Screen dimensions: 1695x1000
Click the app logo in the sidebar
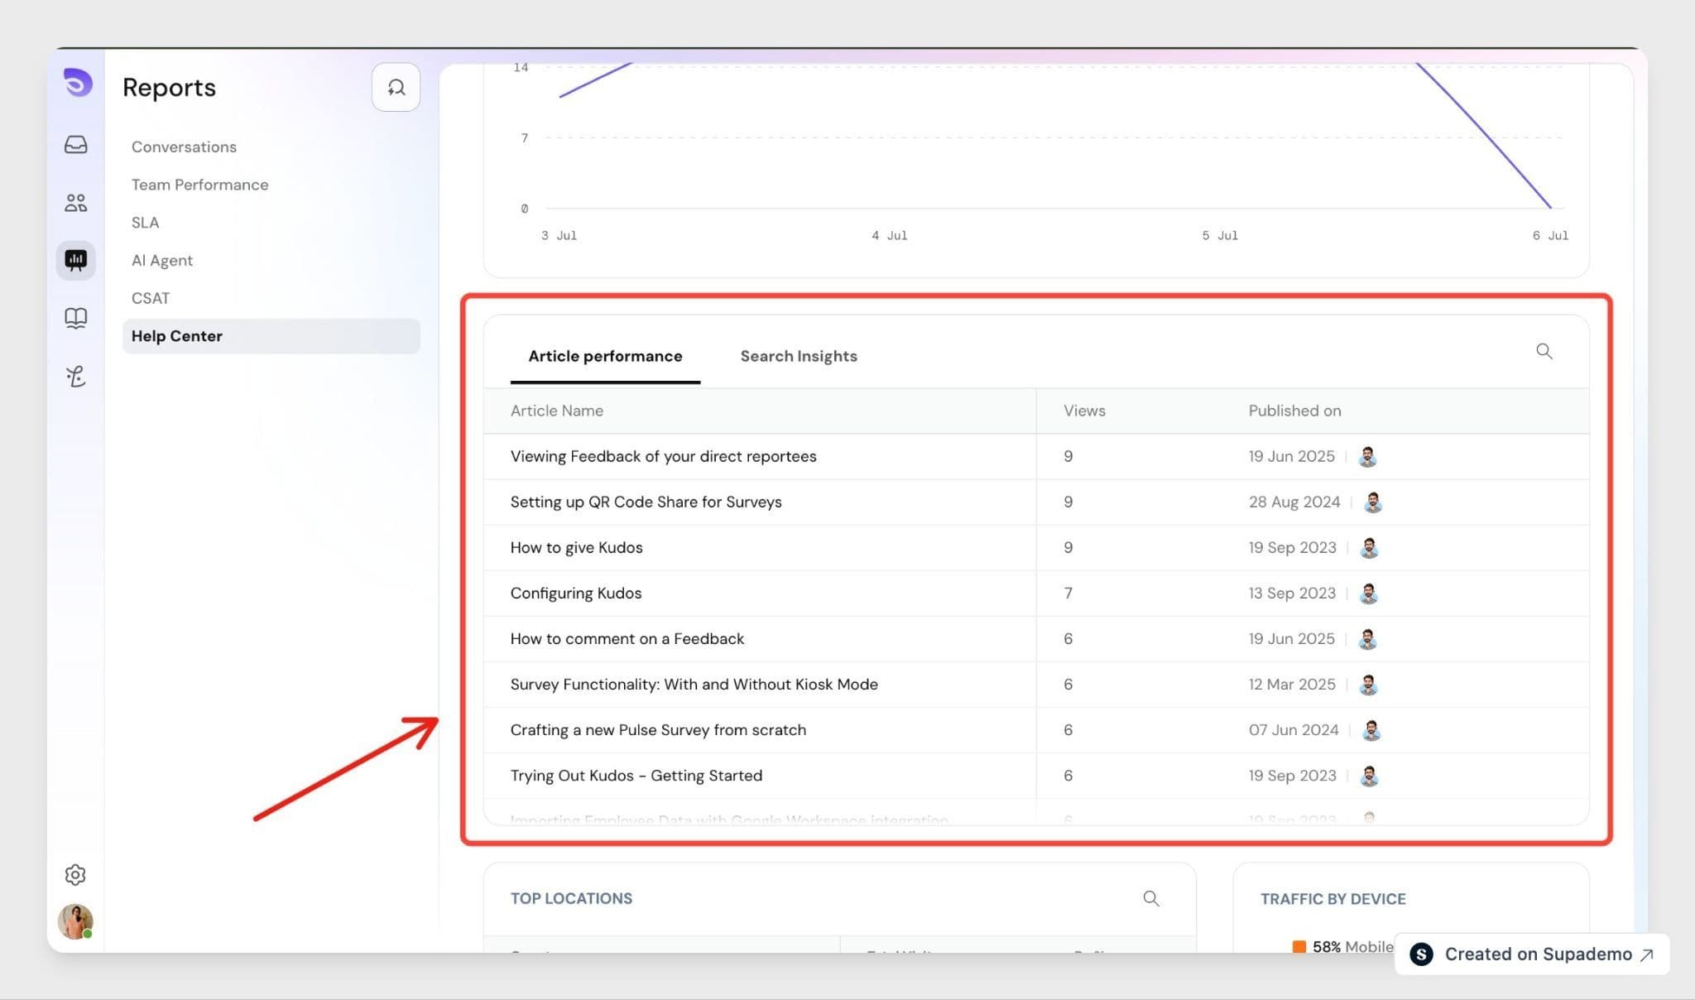78,83
